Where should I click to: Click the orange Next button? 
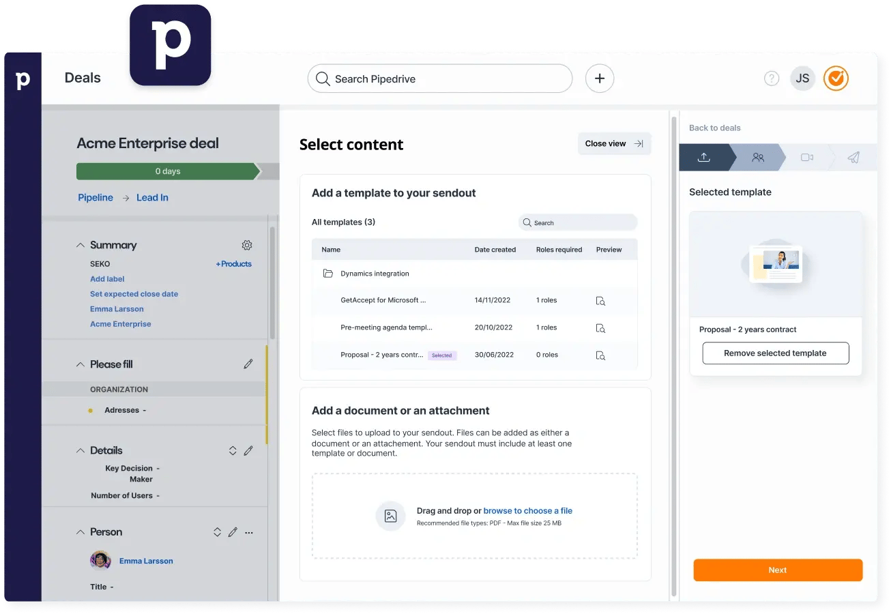[x=778, y=570]
